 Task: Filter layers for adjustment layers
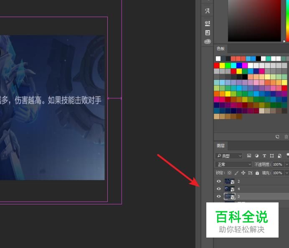256,156
